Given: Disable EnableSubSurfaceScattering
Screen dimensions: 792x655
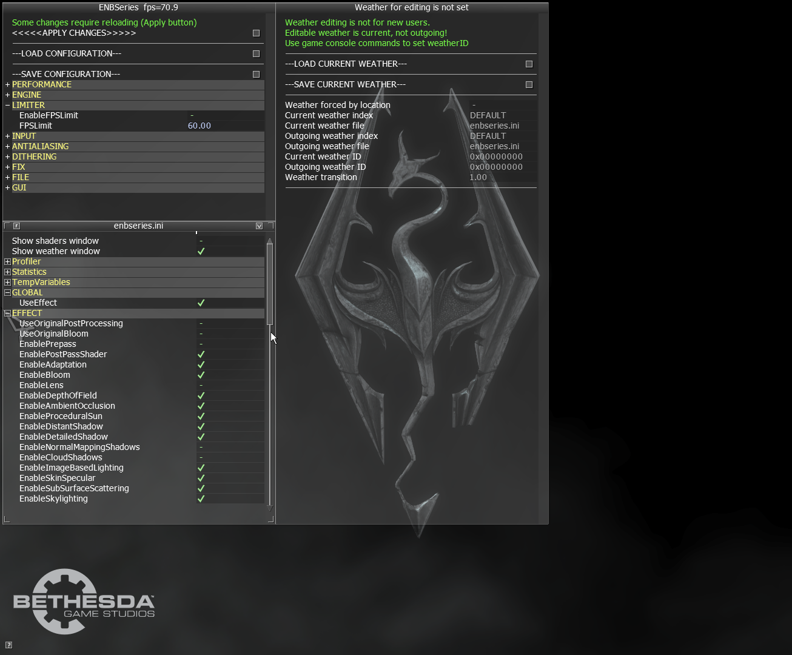Looking at the screenshot, I should 201,488.
